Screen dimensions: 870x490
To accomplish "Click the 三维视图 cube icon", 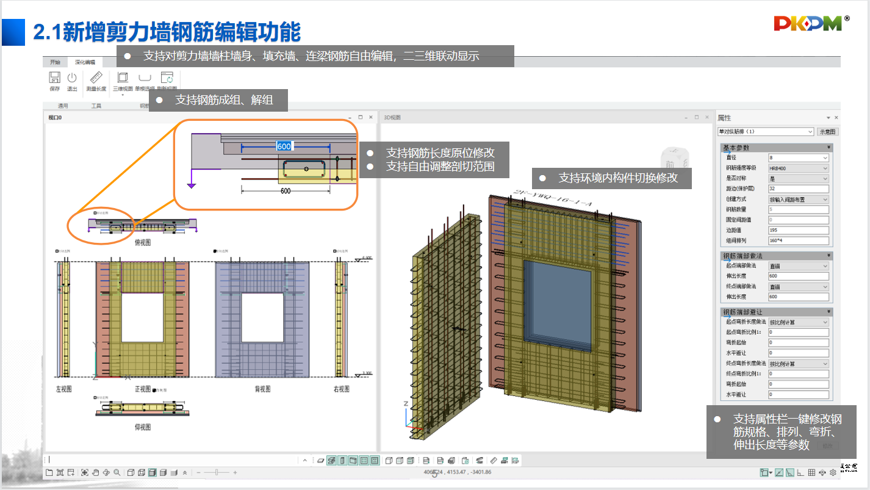I will tap(123, 77).
